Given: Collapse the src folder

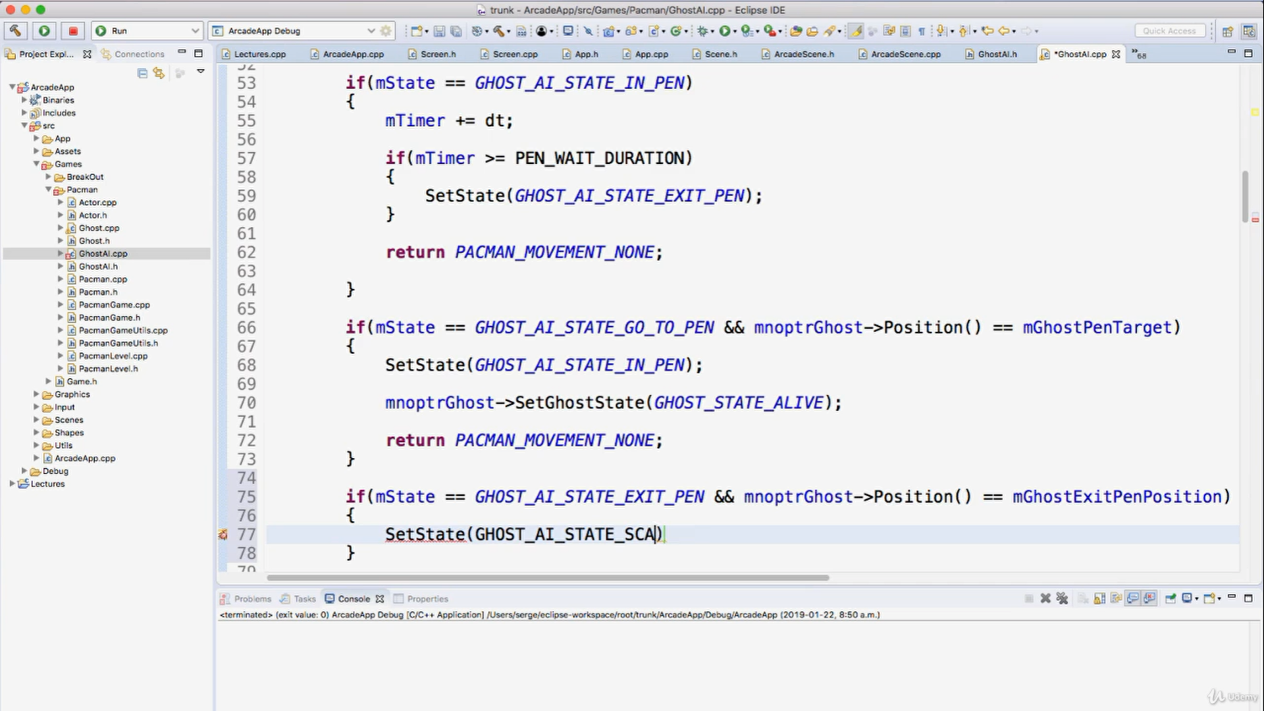Looking at the screenshot, I should pyautogui.click(x=24, y=125).
